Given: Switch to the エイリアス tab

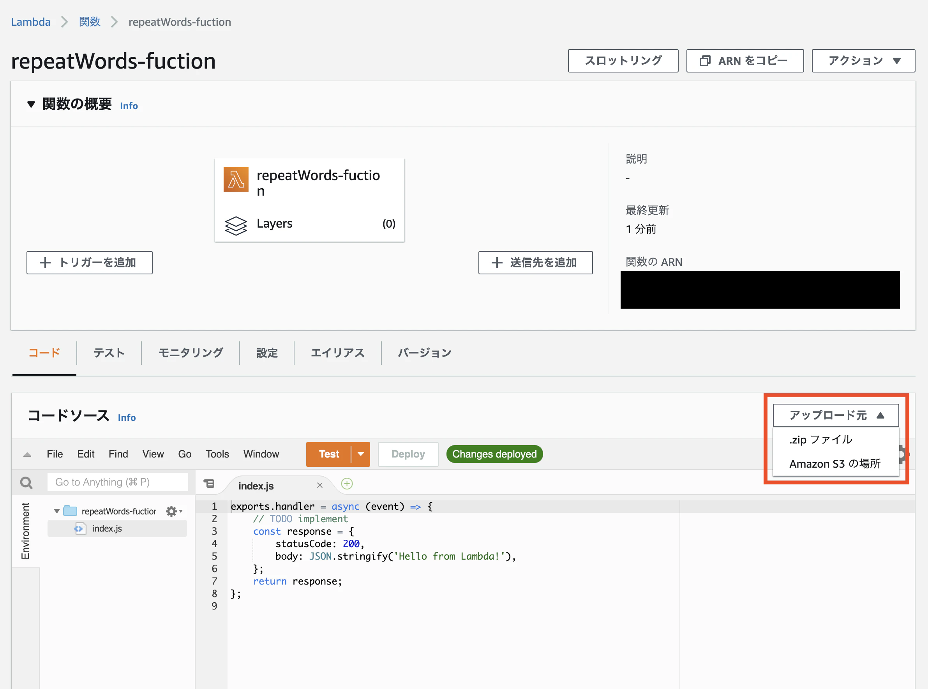Looking at the screenshot, I should pos(338,353).
